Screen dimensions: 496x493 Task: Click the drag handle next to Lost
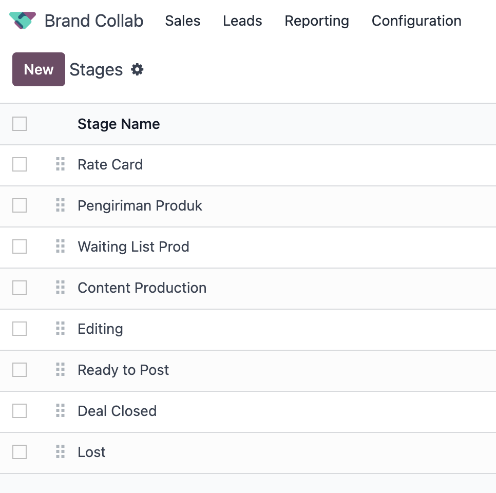click(x=61, y=452)
